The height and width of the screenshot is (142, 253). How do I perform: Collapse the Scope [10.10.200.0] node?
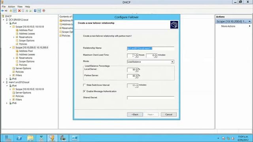coord(11,47)
